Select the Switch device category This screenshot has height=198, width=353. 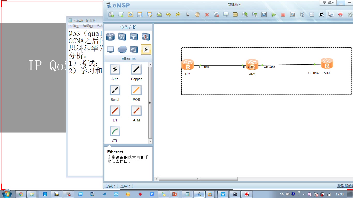(x=122, y=37)
